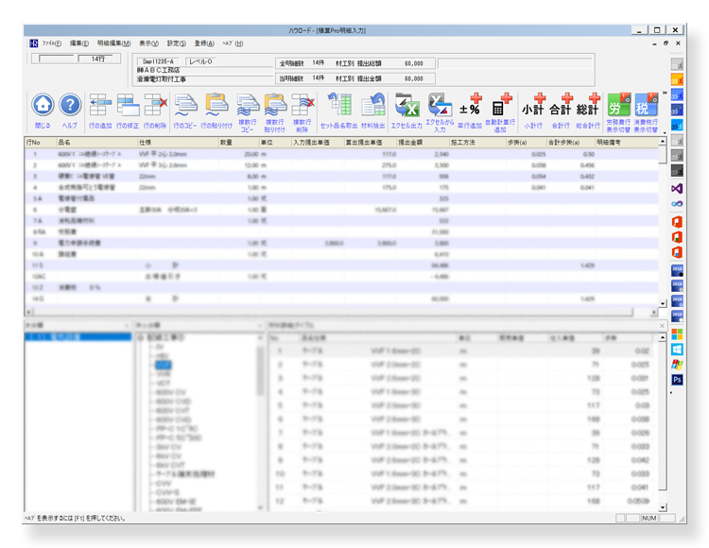Toggle 労務費行 labor cost row display
The width and height of the screenshot is (709, 548).
coord(619,105)
